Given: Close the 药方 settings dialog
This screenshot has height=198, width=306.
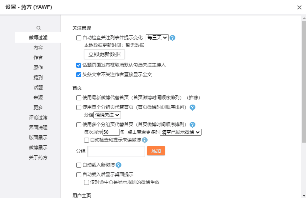Looking at the screenshot, I should point(299,7).
